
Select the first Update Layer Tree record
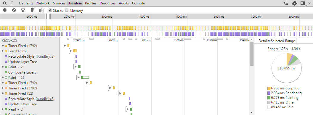tap(23, 62)
